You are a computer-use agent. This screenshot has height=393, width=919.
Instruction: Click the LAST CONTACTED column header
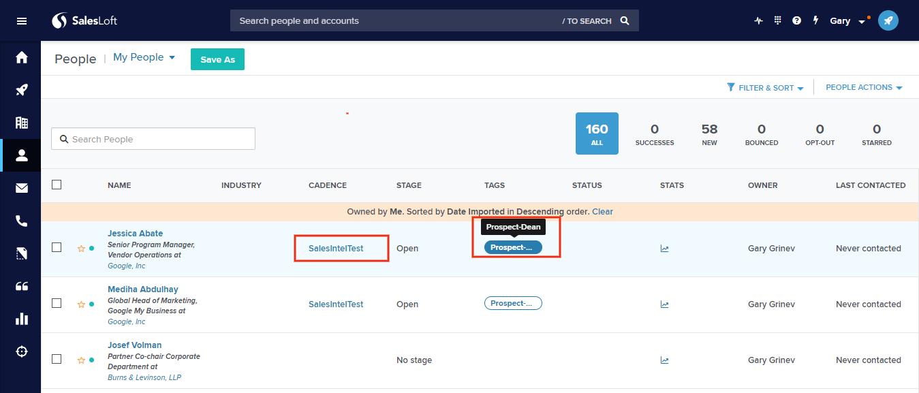(871, 185)
